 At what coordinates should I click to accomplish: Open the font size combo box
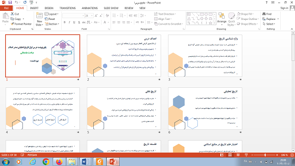click(x=89, y=16)
